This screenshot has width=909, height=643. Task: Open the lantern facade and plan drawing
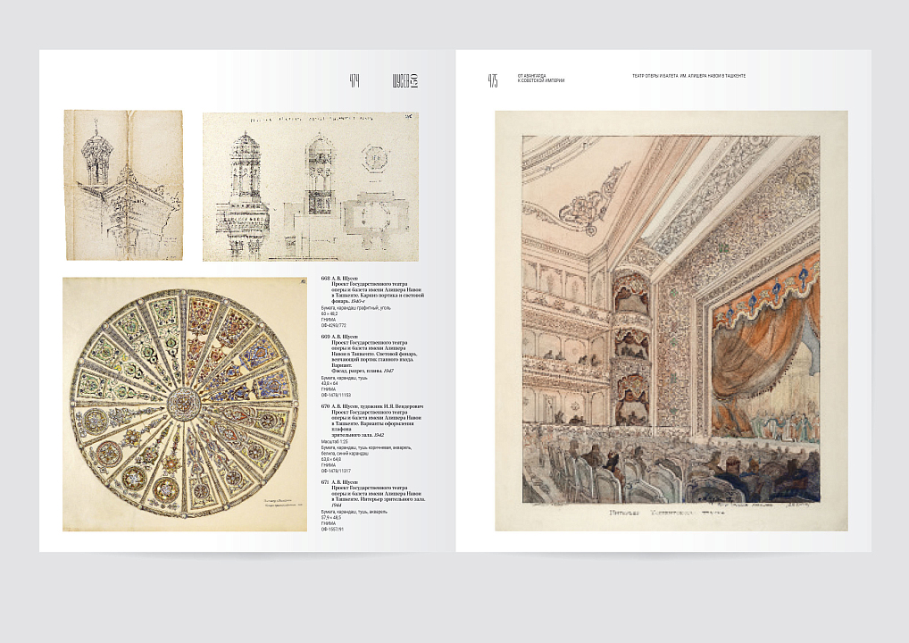point(310,187)
